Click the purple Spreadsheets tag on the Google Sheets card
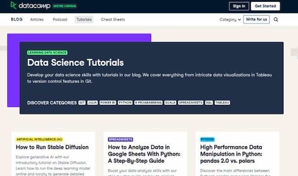The width and height of the screenshot is (298, 176). tap(121, 139)
